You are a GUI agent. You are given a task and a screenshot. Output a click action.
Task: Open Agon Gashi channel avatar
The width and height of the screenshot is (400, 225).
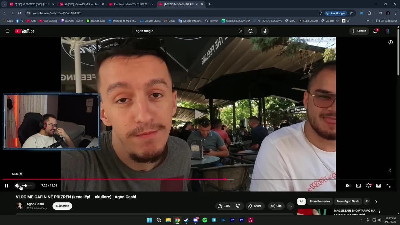(x=20, y=206)
